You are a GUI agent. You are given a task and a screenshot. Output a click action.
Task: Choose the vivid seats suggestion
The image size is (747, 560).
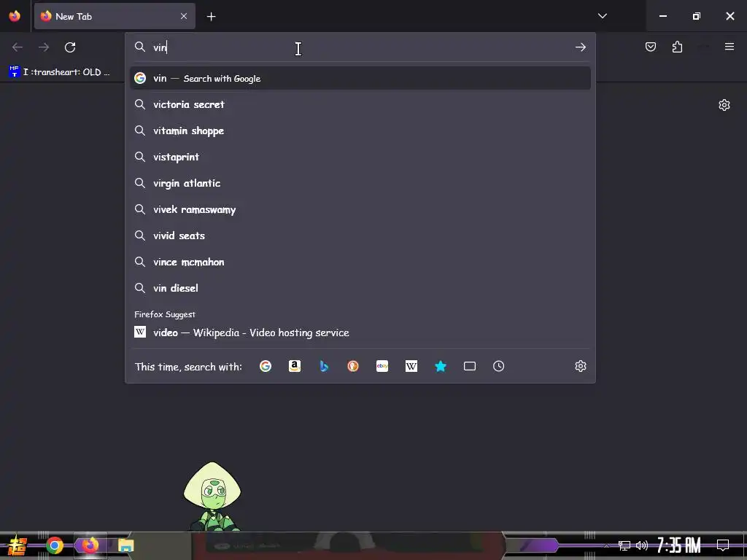tap(360, 236)
